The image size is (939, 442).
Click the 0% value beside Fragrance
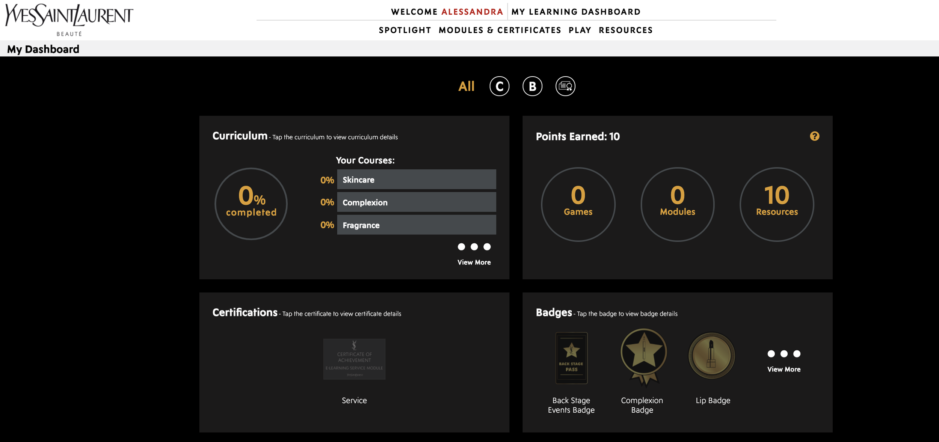327,225
